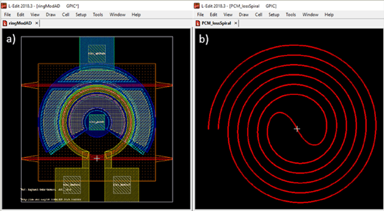Screen dimensions: 384x211
Task: Close the PCM_lossSpiral tab
Action: click(236, 23)
